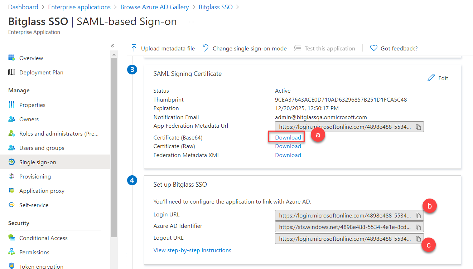473x269 pixels.
Task: Copy the Logout URL value
Action: pos(418,238)
